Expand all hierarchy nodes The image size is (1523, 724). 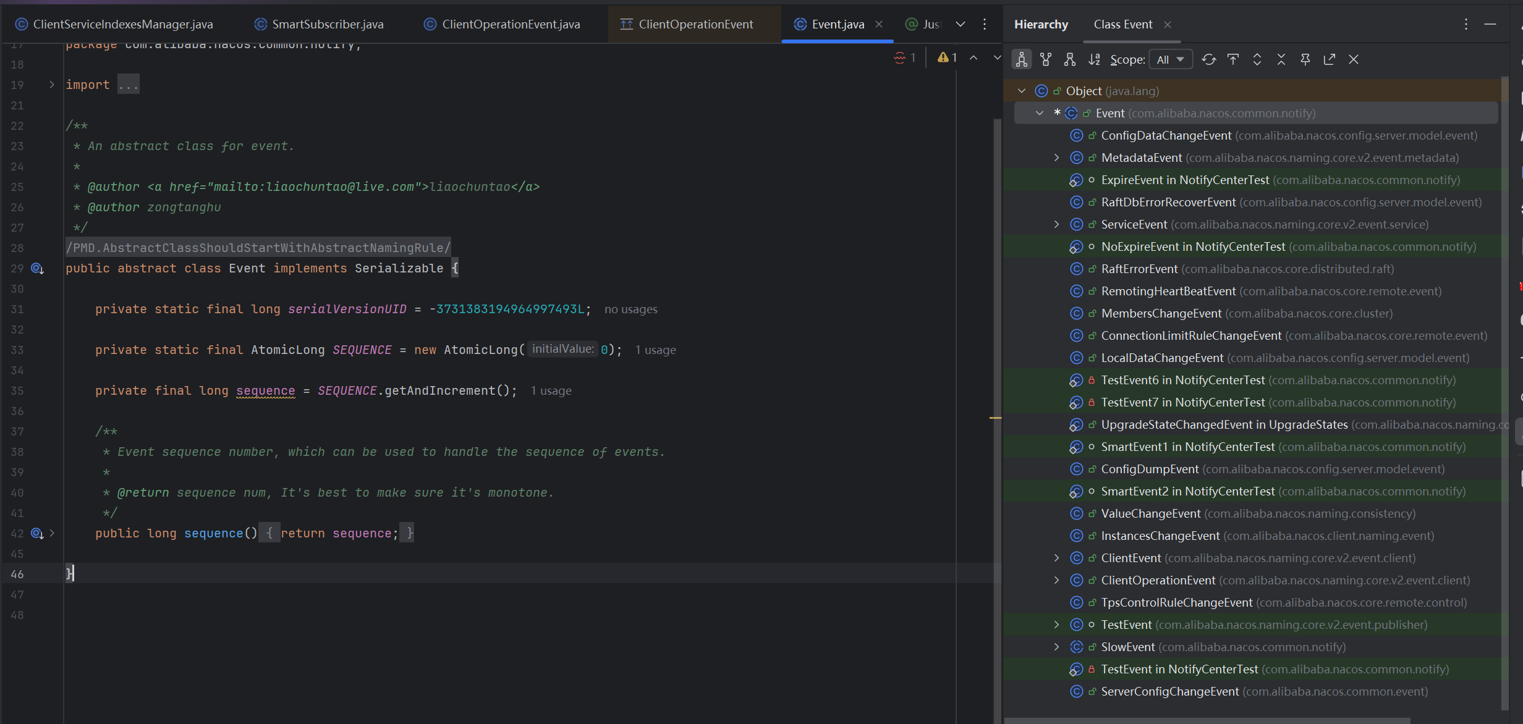click(1257, 59)
